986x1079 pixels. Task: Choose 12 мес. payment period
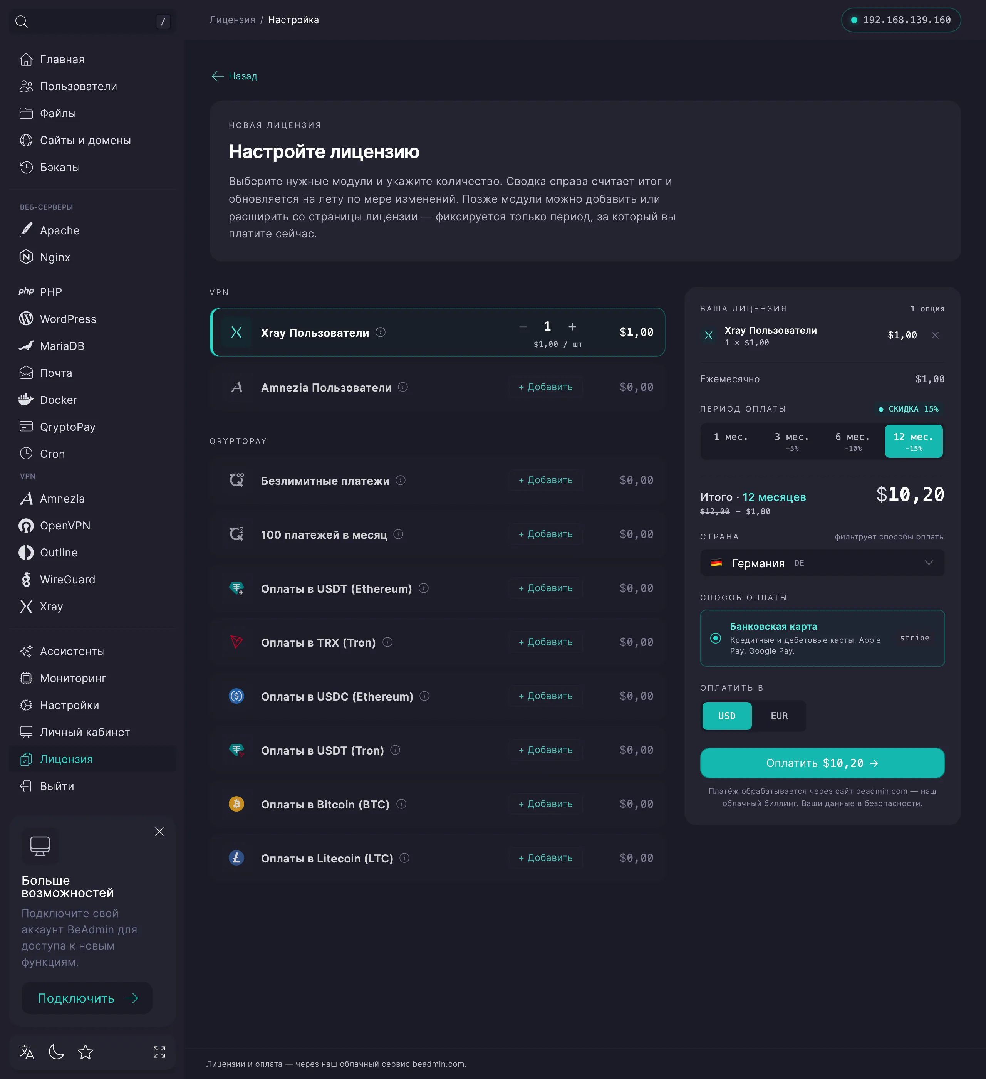[x=914, y=441]
